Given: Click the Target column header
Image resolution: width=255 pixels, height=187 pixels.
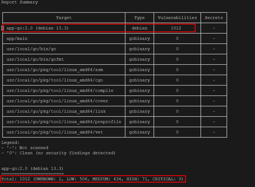Looking at the screenshot, I should (64, 18).
